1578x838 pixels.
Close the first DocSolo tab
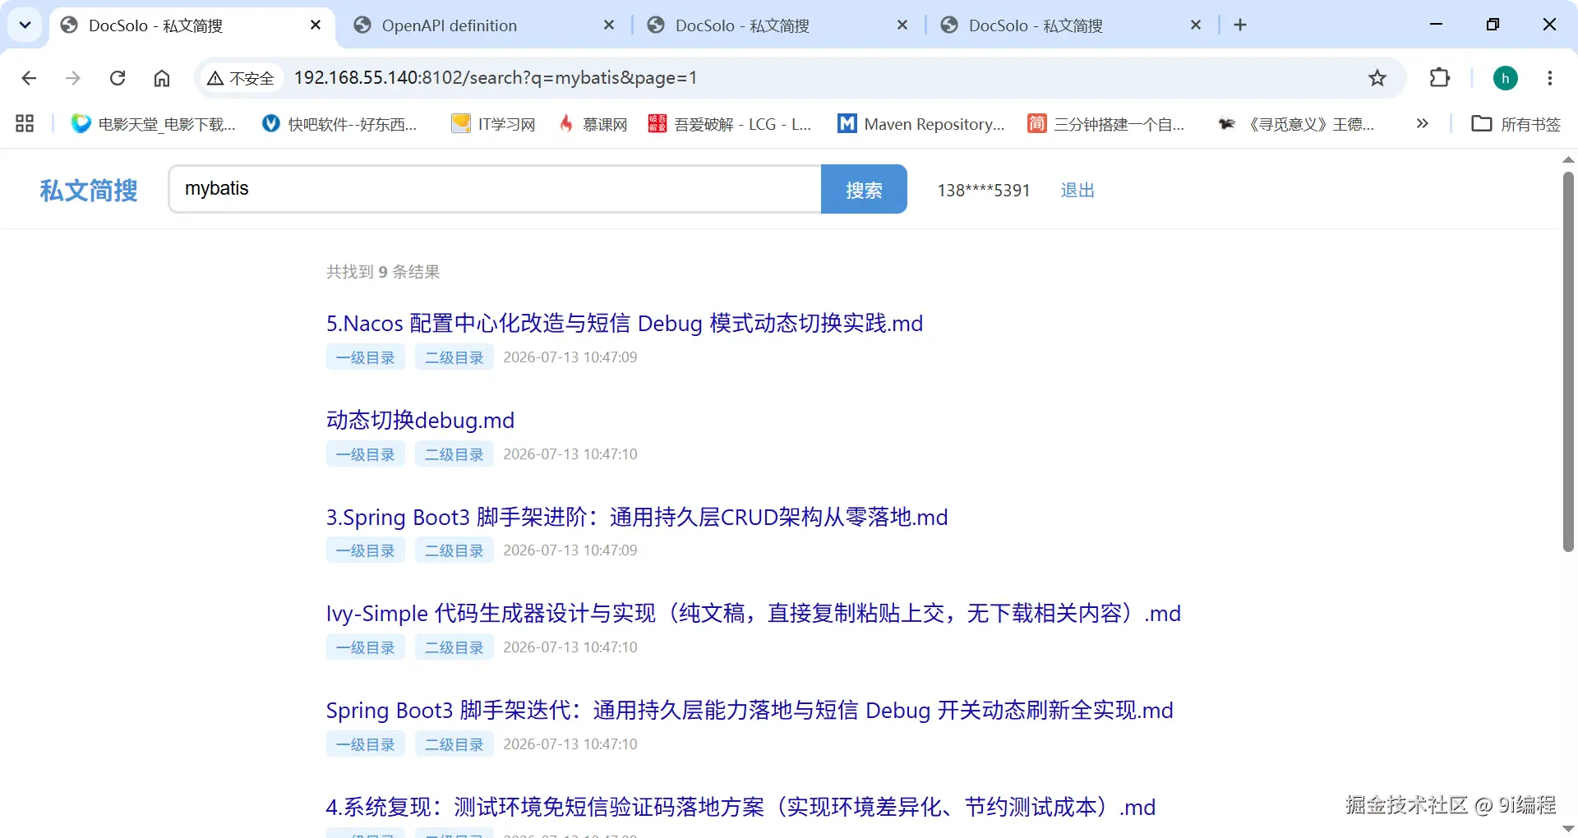coord(316,25)
